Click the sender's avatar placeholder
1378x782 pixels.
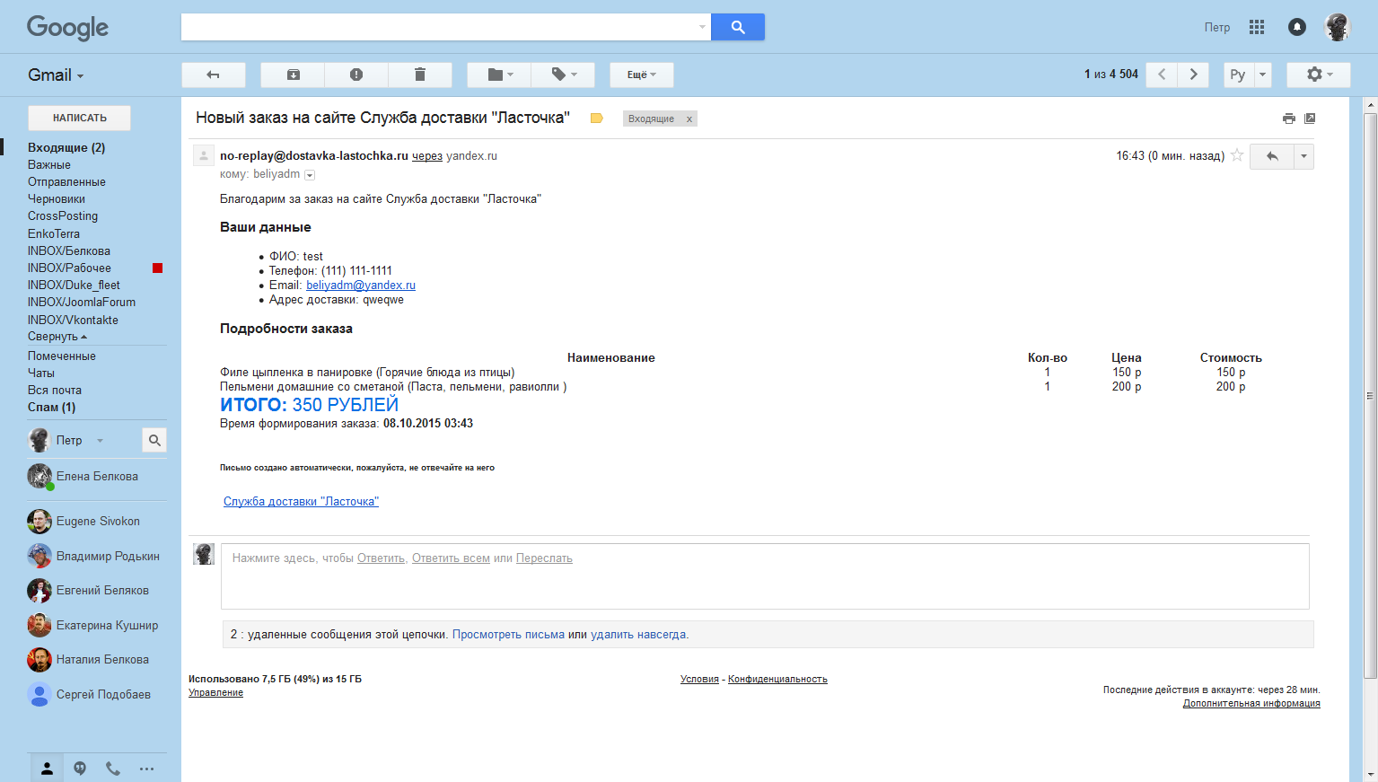click(x=204, y=155)
